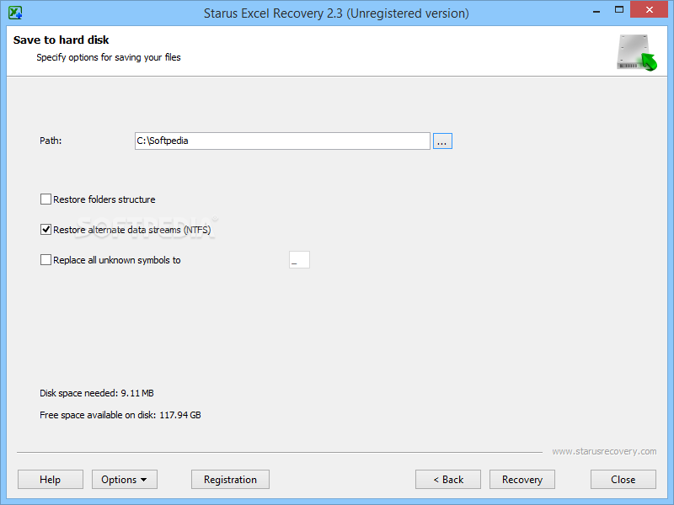This screenshot has height=505, width=674.
Task: Click the Close button at bottom
Action: [623, 479]
